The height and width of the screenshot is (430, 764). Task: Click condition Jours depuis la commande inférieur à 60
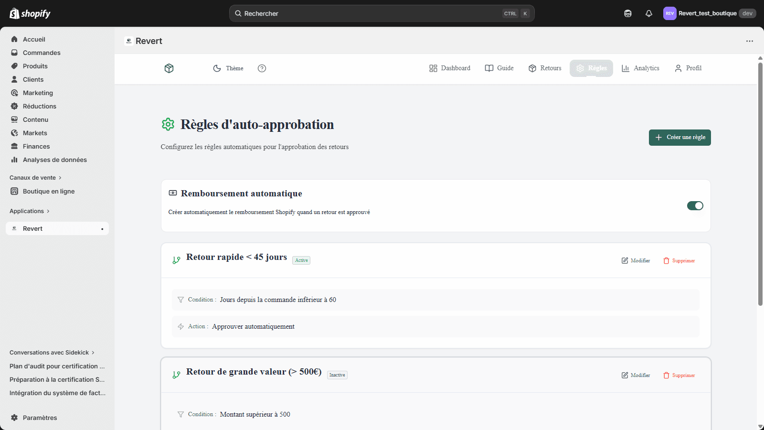coord(435,300)
